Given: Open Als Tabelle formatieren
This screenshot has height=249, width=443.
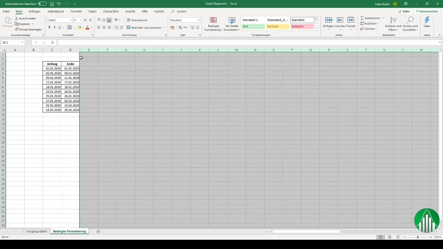Looking at the screenshot, I should coord(232,24).
